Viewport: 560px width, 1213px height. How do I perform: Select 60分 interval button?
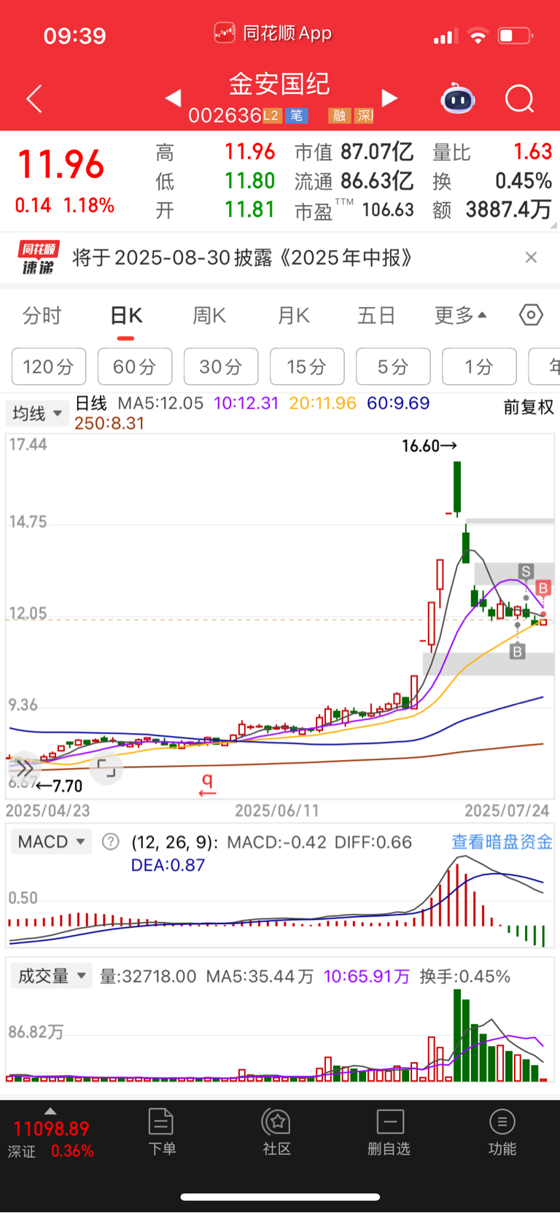pos(135,366)
